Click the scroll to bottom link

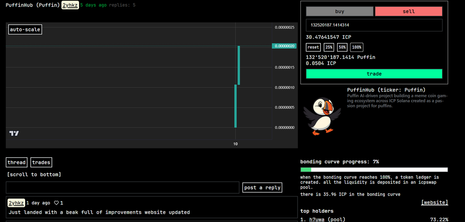pos(34,174)
